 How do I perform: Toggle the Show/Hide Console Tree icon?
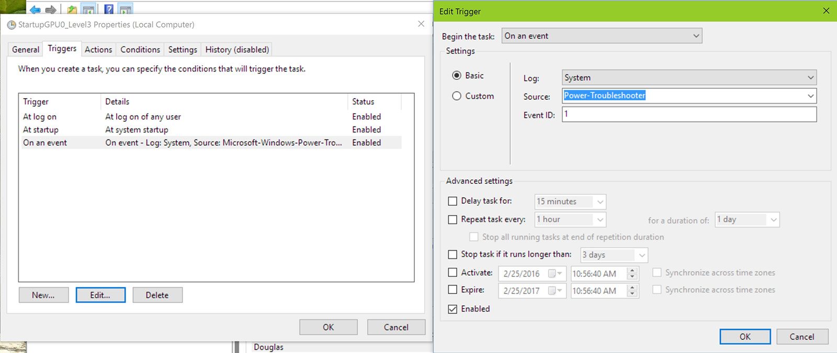(x=89, y=9)
